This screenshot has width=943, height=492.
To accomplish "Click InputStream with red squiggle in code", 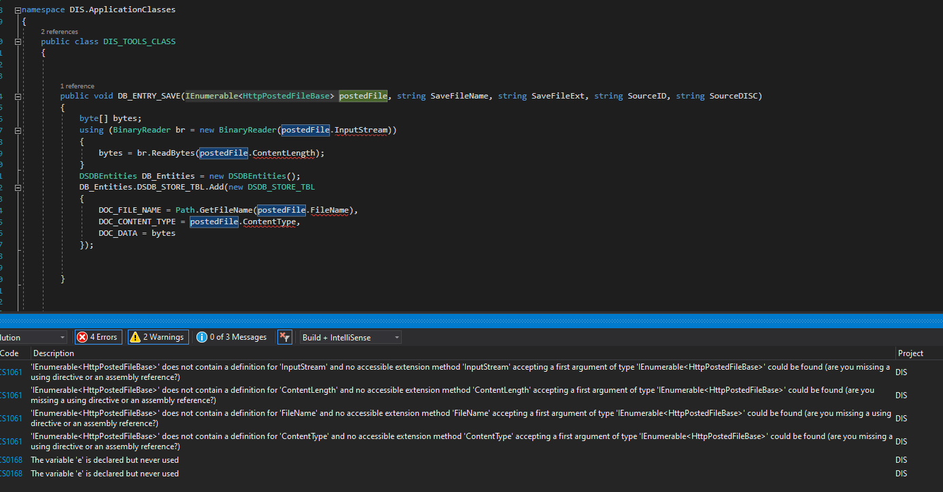I will (360, 130).
